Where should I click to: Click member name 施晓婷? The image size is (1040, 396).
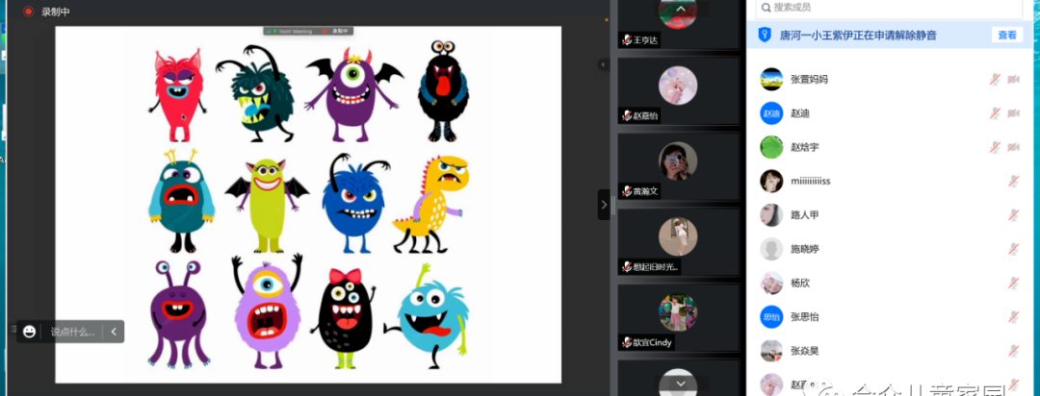click(804, 249)
